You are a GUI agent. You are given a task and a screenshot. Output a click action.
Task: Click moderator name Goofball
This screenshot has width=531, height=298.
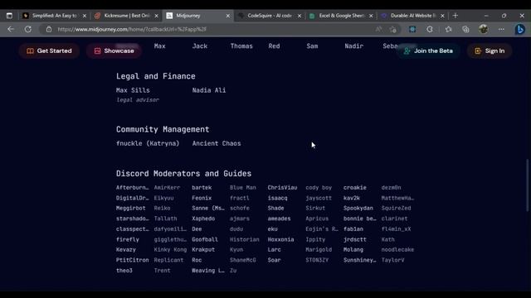205,239
